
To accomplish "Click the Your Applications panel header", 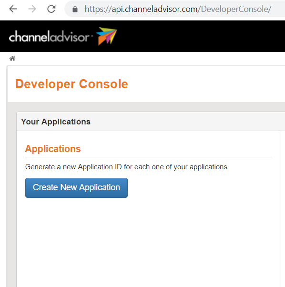I will tap(151, 122).
